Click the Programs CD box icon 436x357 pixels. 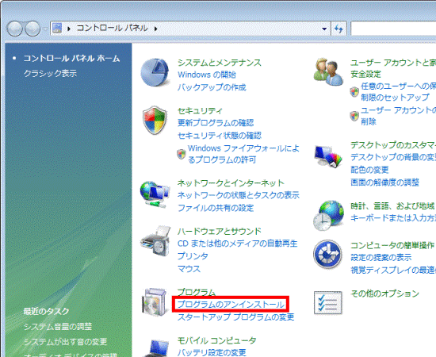click(155, 302)
